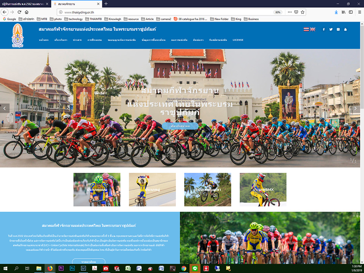Viewport: 364px width, 273px height.
Task: Click the blue button on hero banner
Action: pos(180,126)
